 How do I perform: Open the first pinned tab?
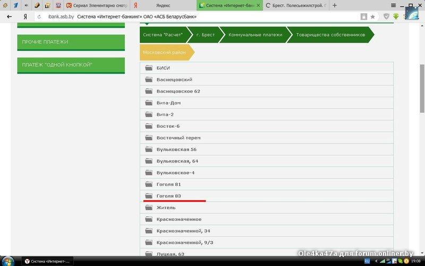5,5
